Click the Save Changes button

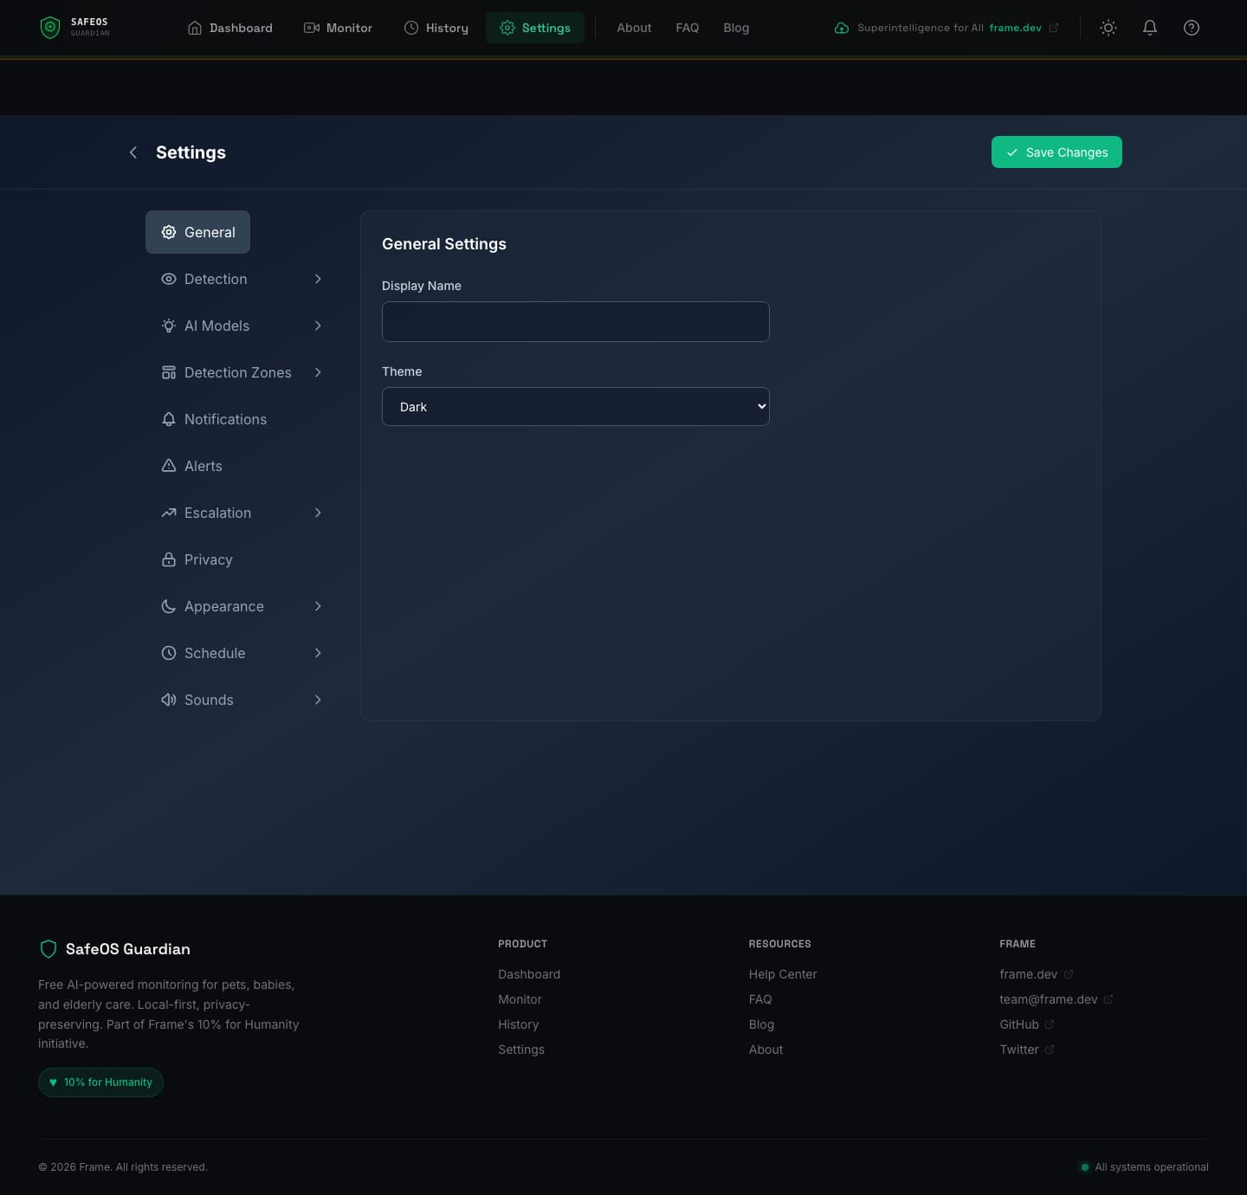[1056, 152]
